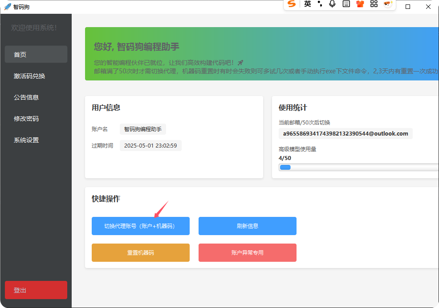
Task: Click the Sogou input method logo icon
Action: pos(292,4)
